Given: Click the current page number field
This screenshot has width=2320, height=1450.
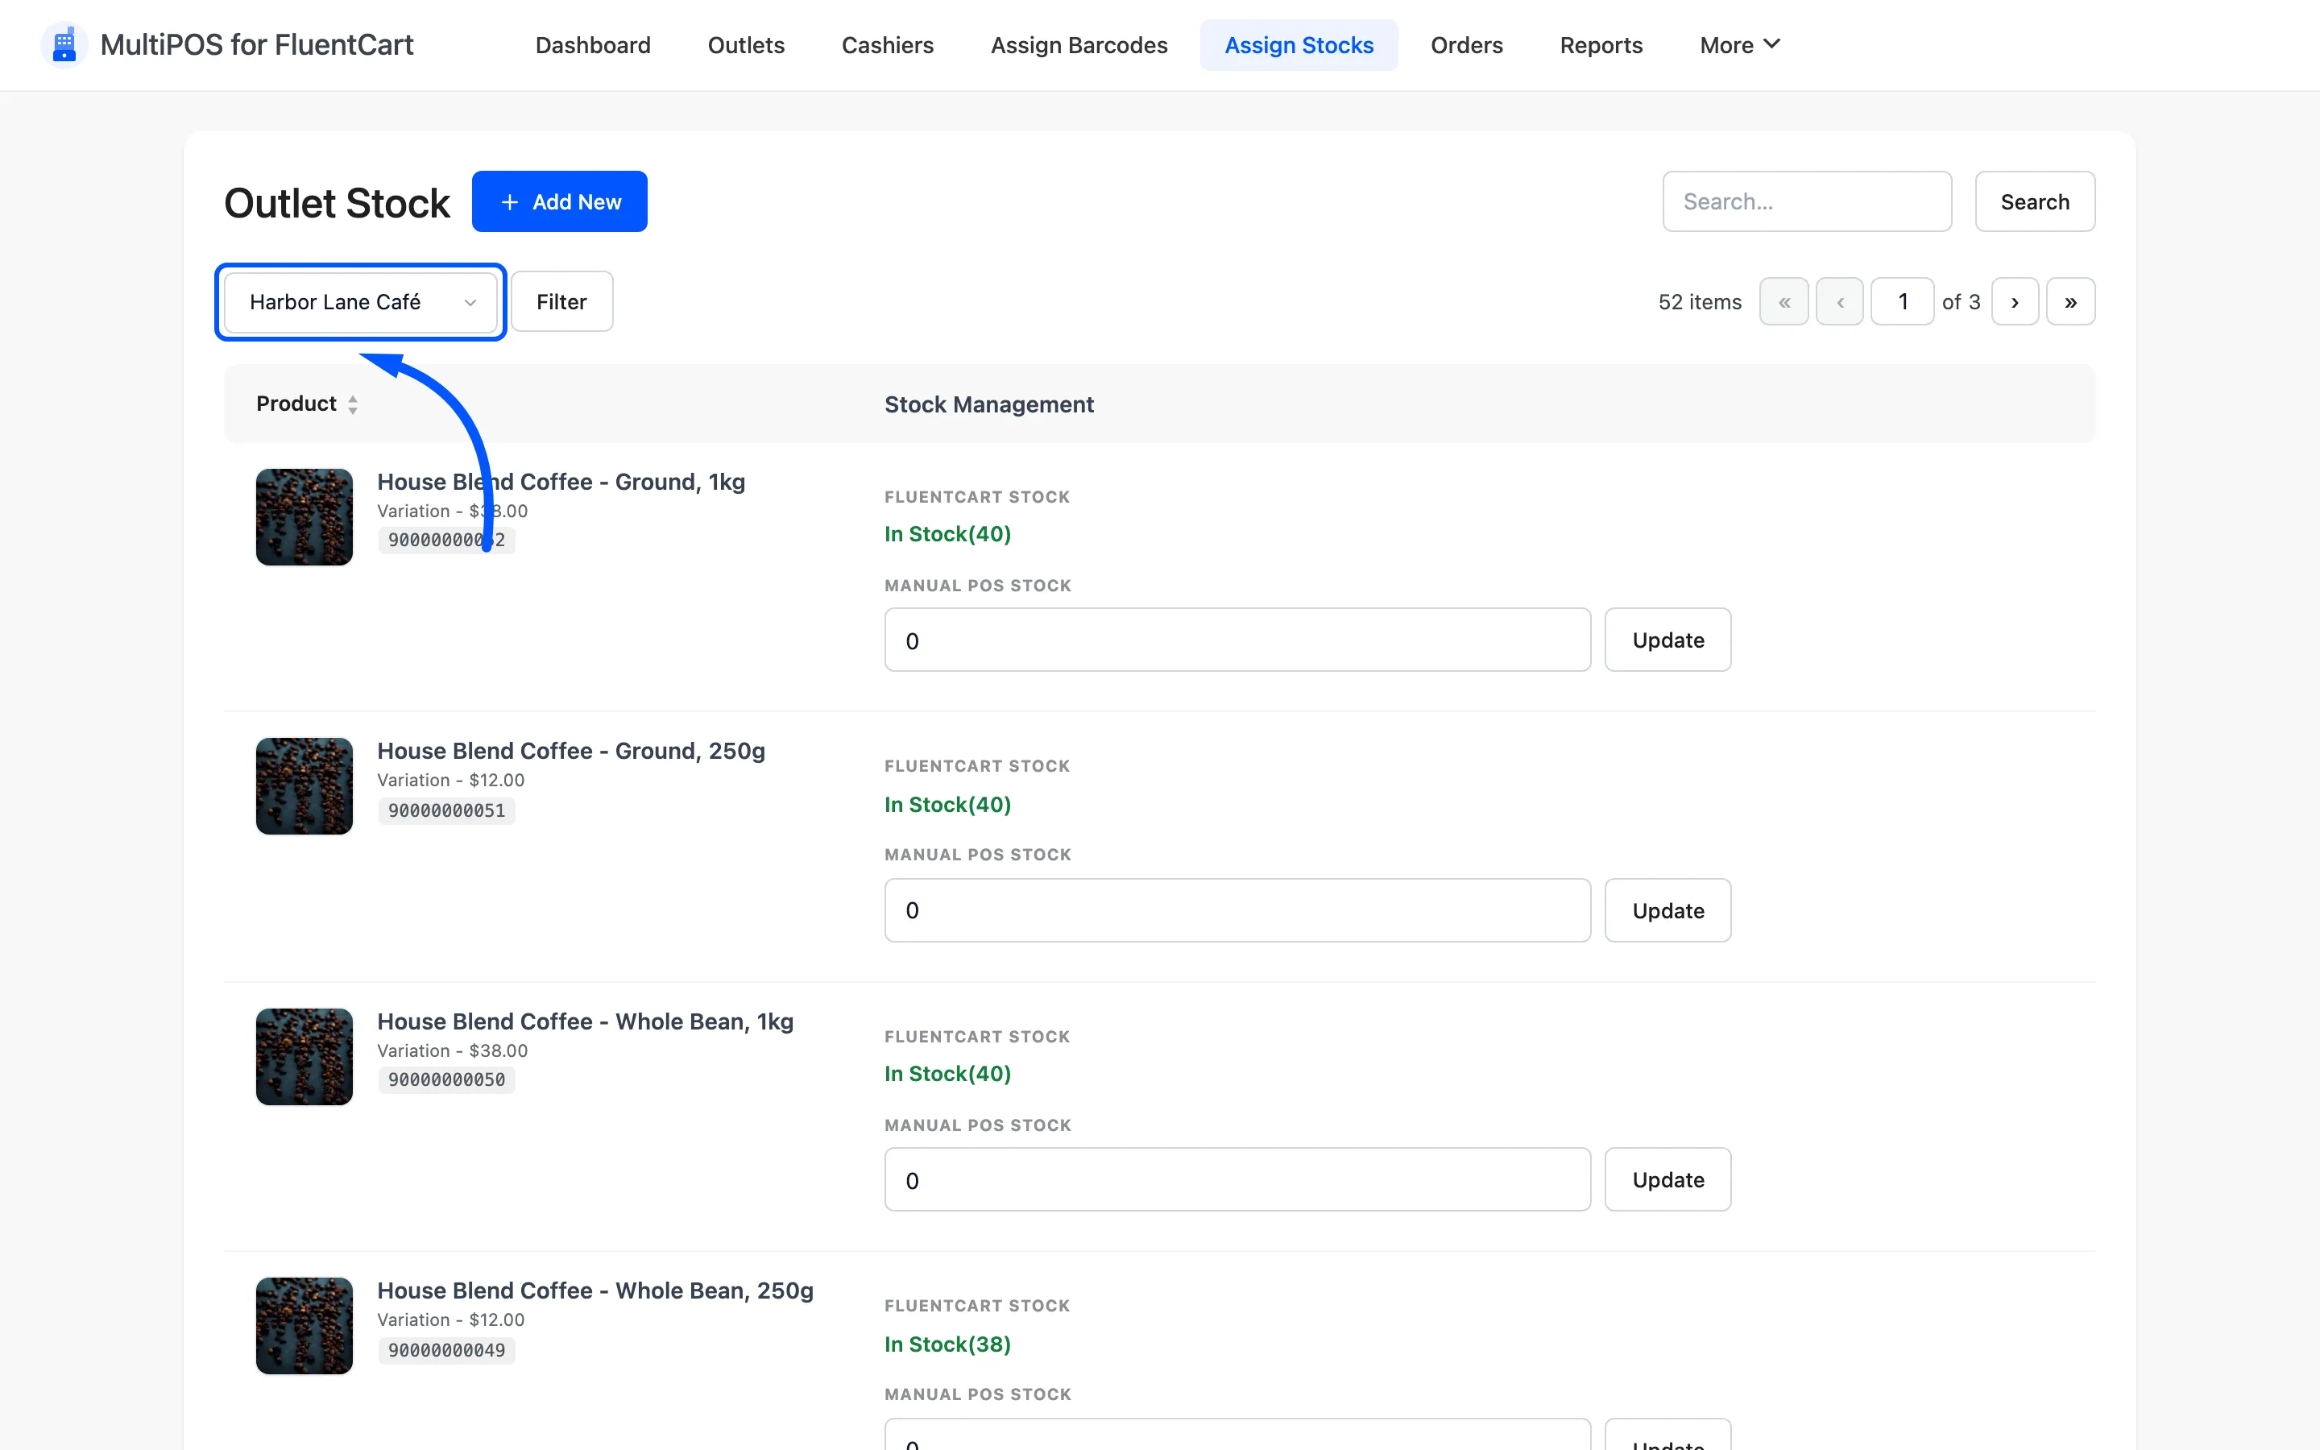Looking at the screenshot, I should (1901, 302).
